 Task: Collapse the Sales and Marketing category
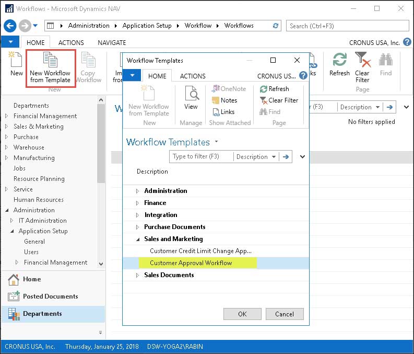pos(138,239)
